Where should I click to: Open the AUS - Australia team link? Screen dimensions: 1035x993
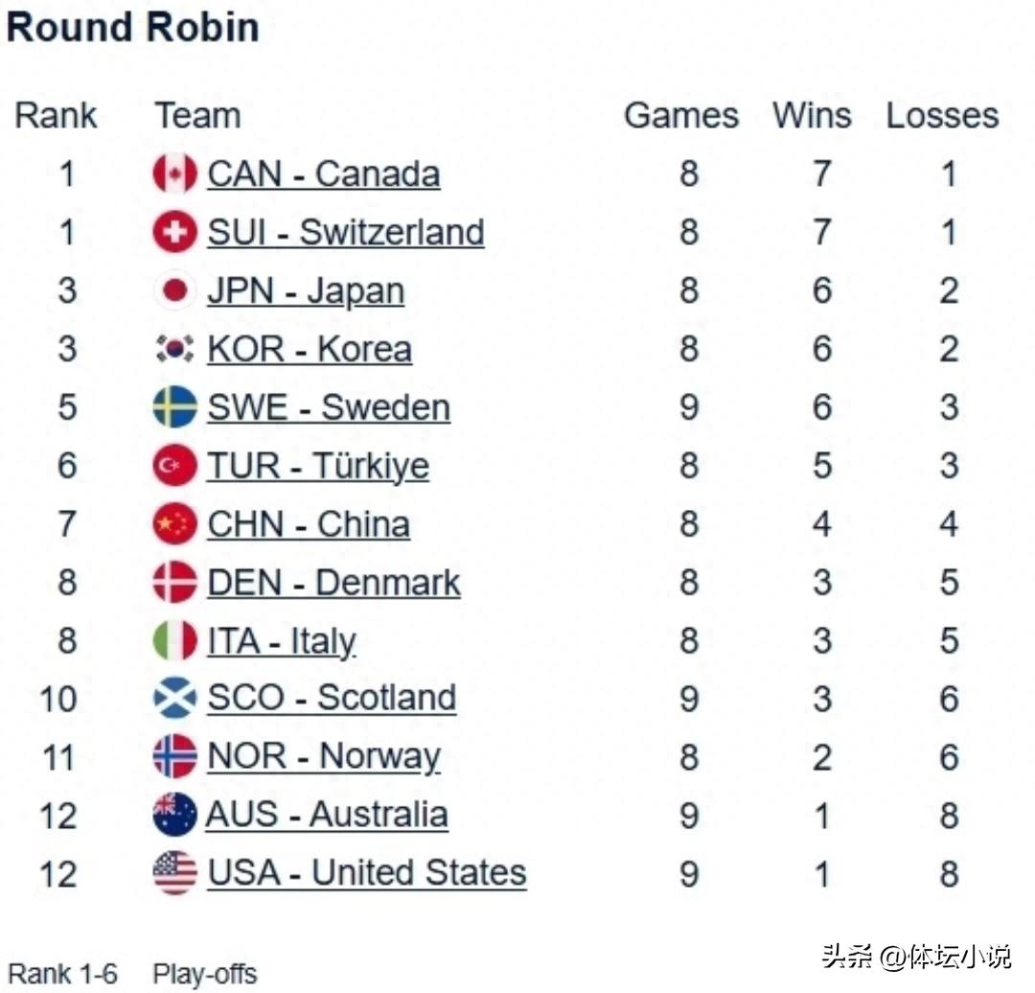pos(327,815)
